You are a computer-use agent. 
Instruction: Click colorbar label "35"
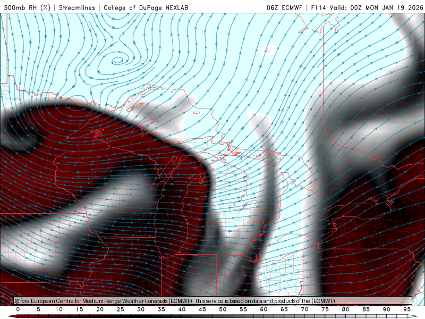click(161, 309)
